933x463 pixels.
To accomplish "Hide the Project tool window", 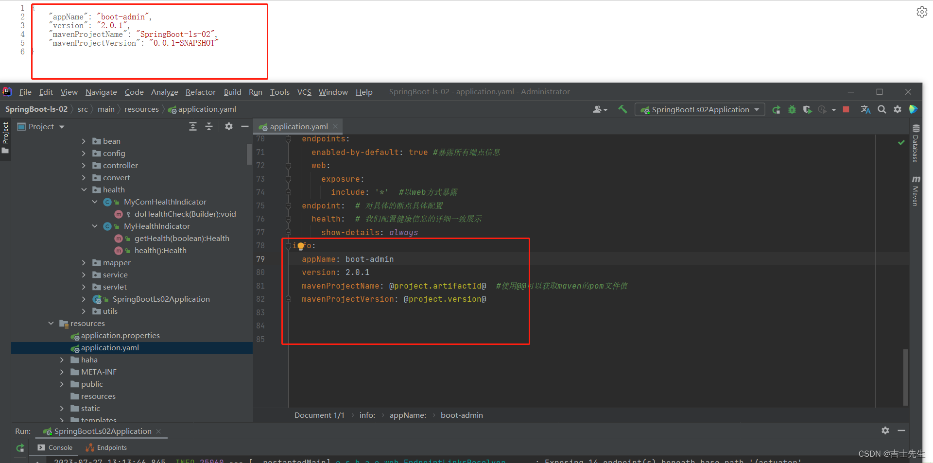I will [x=245, y=126].
